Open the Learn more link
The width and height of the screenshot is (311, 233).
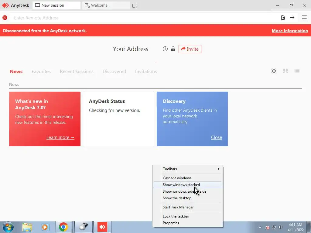point(60,137)
